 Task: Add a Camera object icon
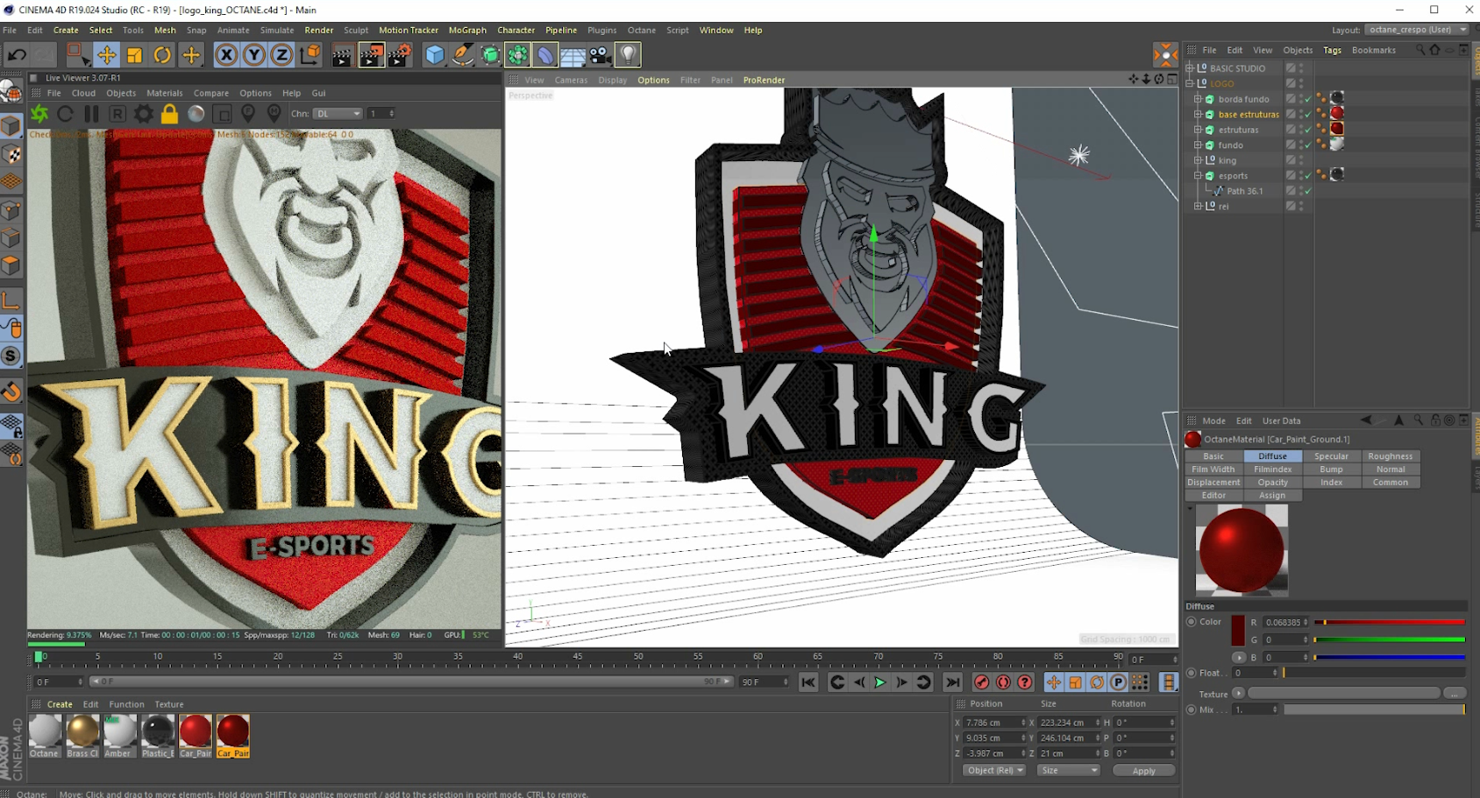(601, 55)
